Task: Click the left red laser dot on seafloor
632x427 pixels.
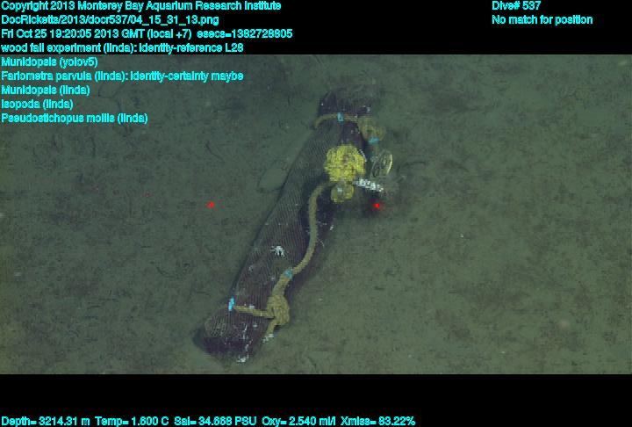Action: point(211,205)
